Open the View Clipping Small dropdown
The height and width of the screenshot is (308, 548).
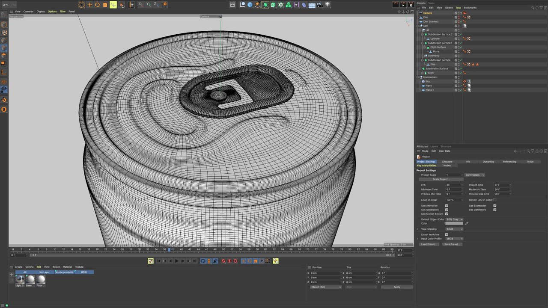[x=454, y=229]
